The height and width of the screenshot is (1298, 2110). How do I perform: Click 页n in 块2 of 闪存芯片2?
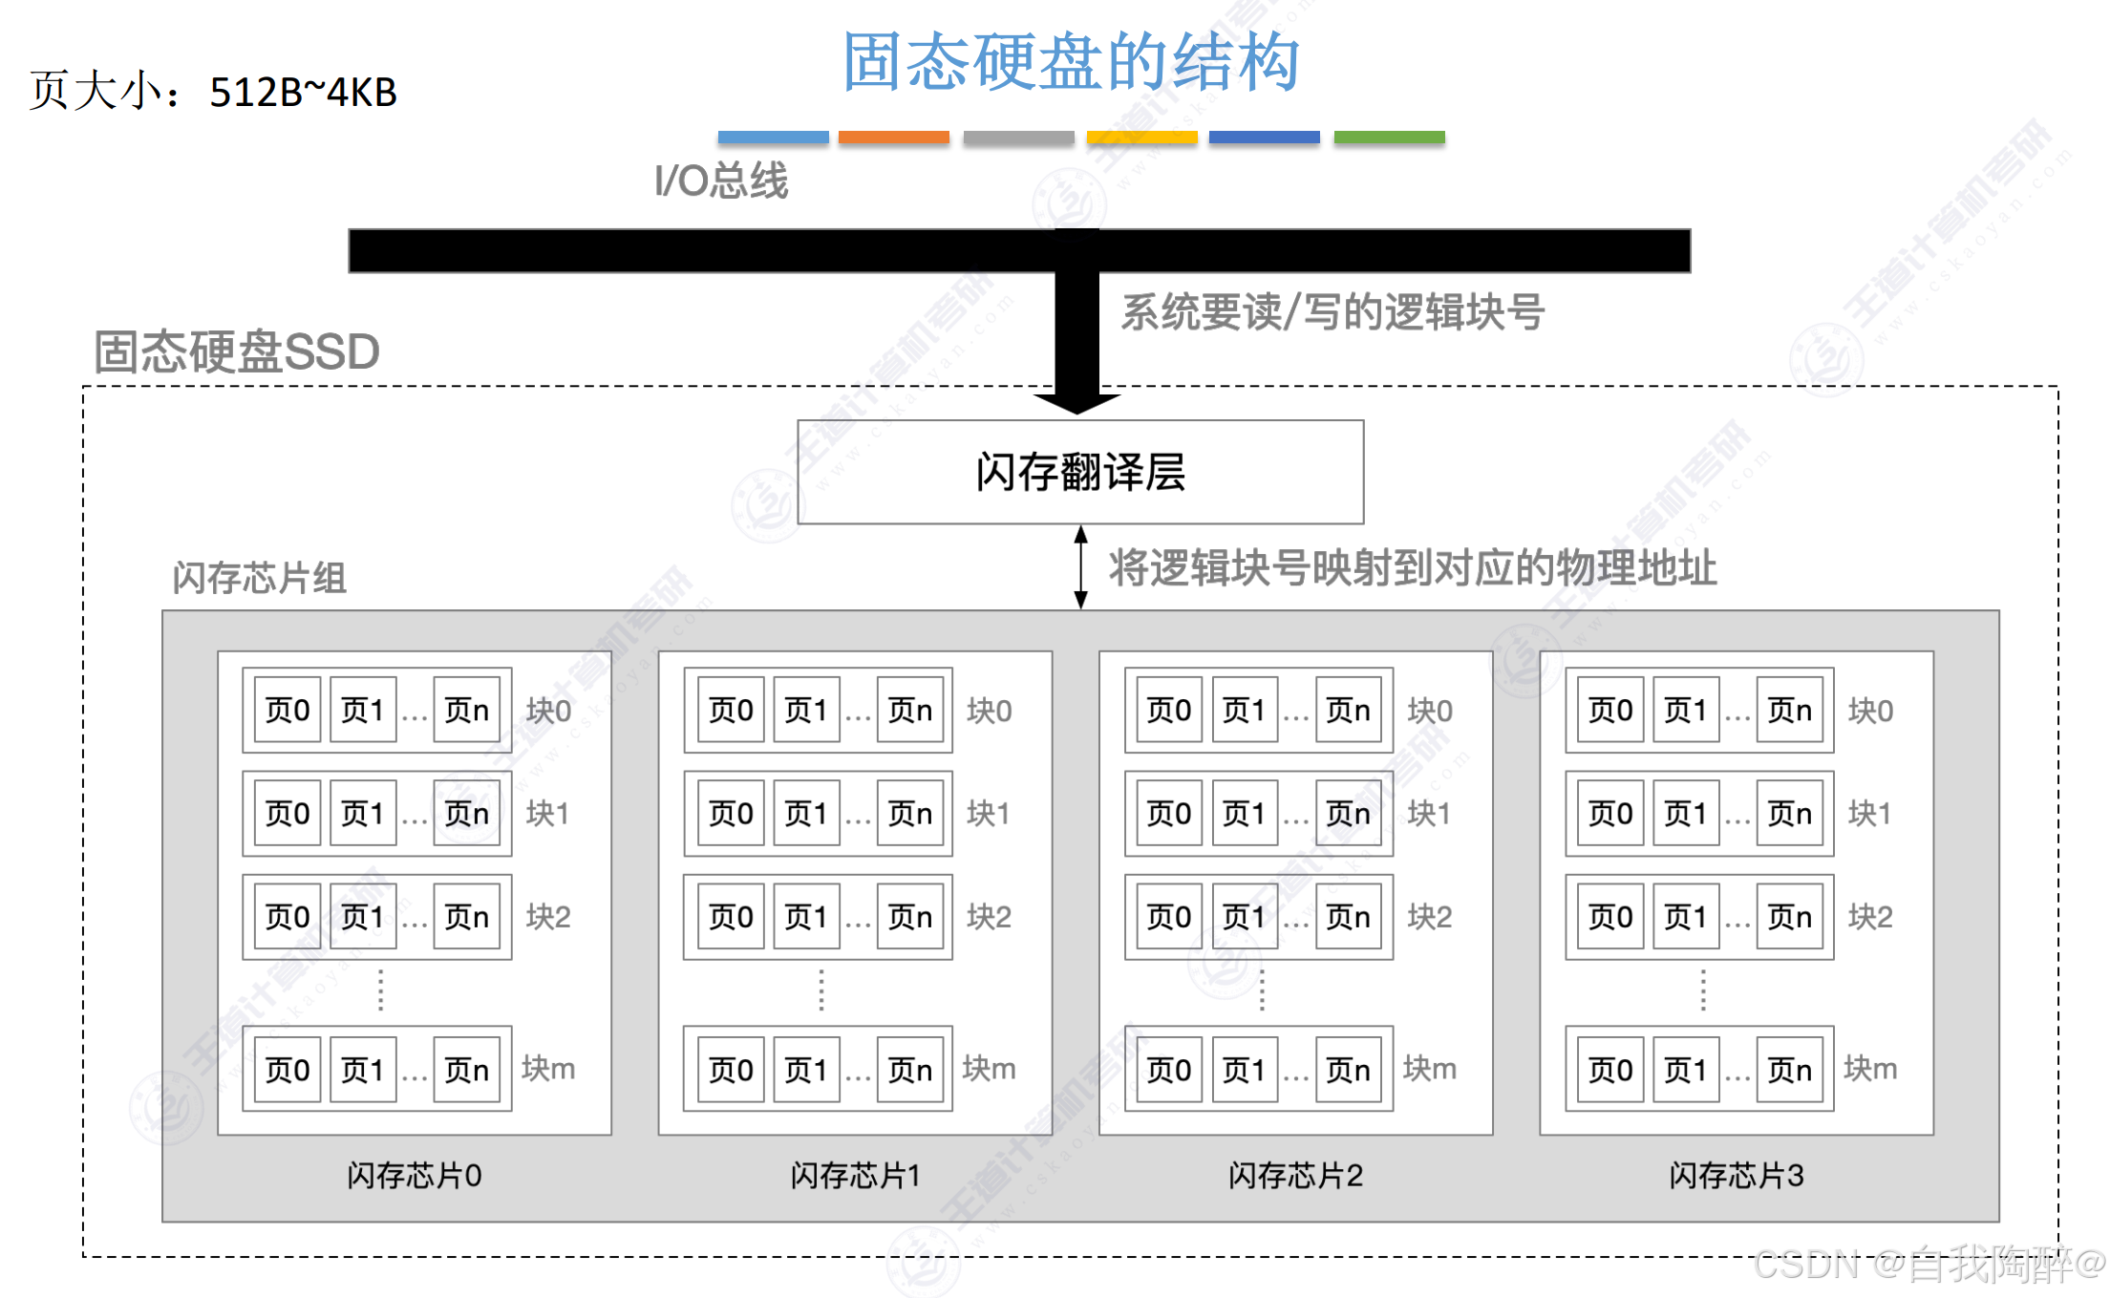[1348, 917]
